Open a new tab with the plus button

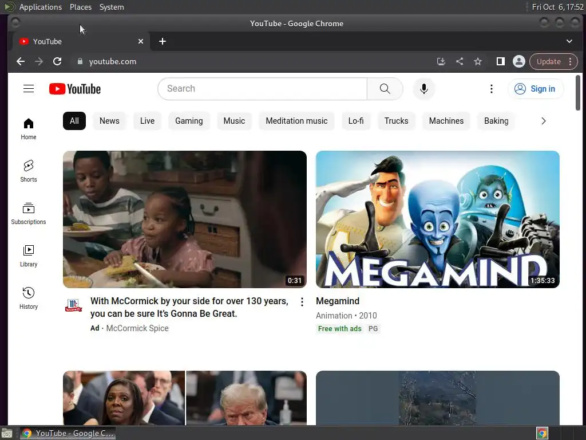[x=162, y=41]
